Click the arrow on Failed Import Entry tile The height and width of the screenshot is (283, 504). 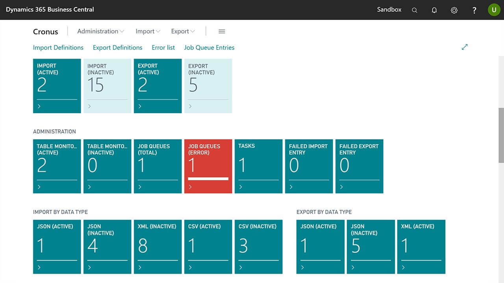(291, 187)
